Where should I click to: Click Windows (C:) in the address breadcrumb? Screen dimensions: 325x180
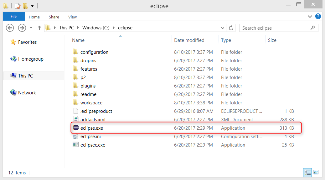(96, 28)
